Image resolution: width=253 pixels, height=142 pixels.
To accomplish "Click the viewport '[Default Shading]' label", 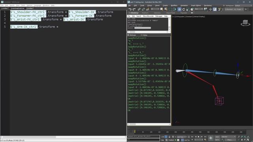I will click(x=198, y=17).
